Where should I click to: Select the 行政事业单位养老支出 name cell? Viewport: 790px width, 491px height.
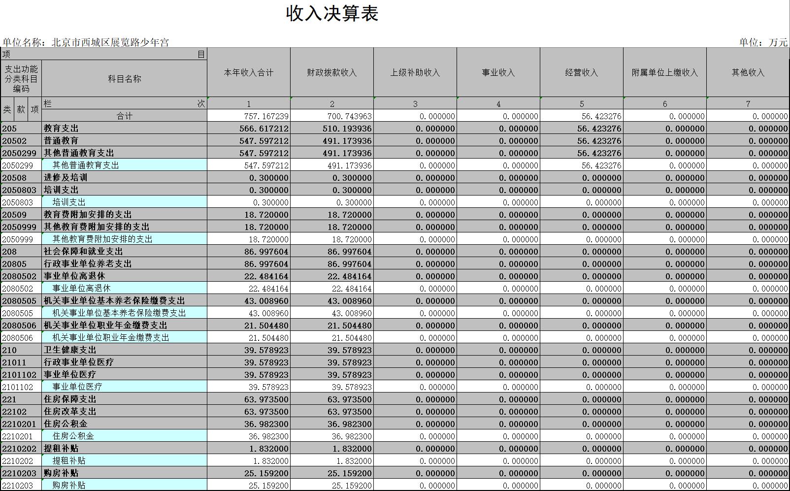pos(125,263)
